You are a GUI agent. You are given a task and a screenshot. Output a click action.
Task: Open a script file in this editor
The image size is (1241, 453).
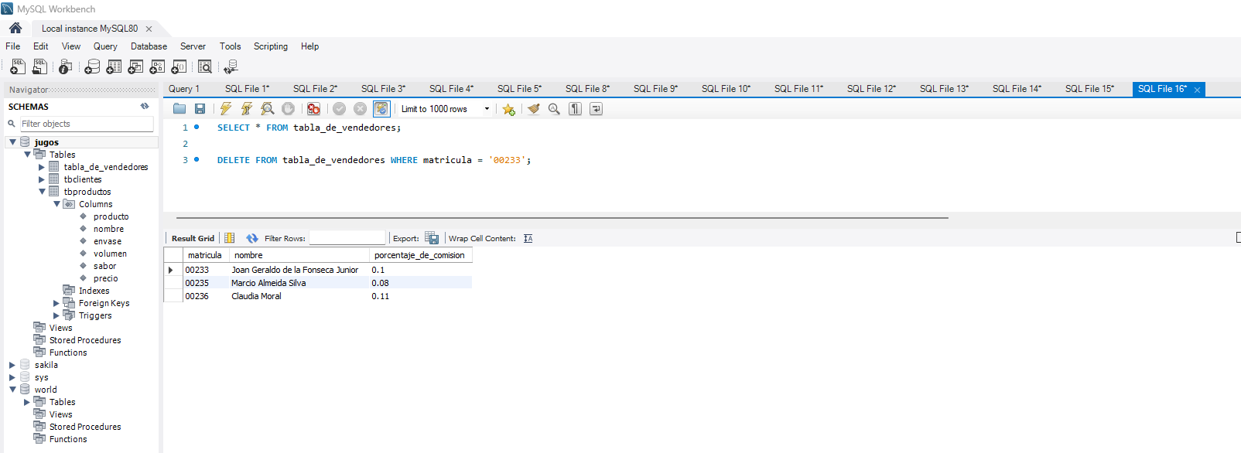coord(179,109)
